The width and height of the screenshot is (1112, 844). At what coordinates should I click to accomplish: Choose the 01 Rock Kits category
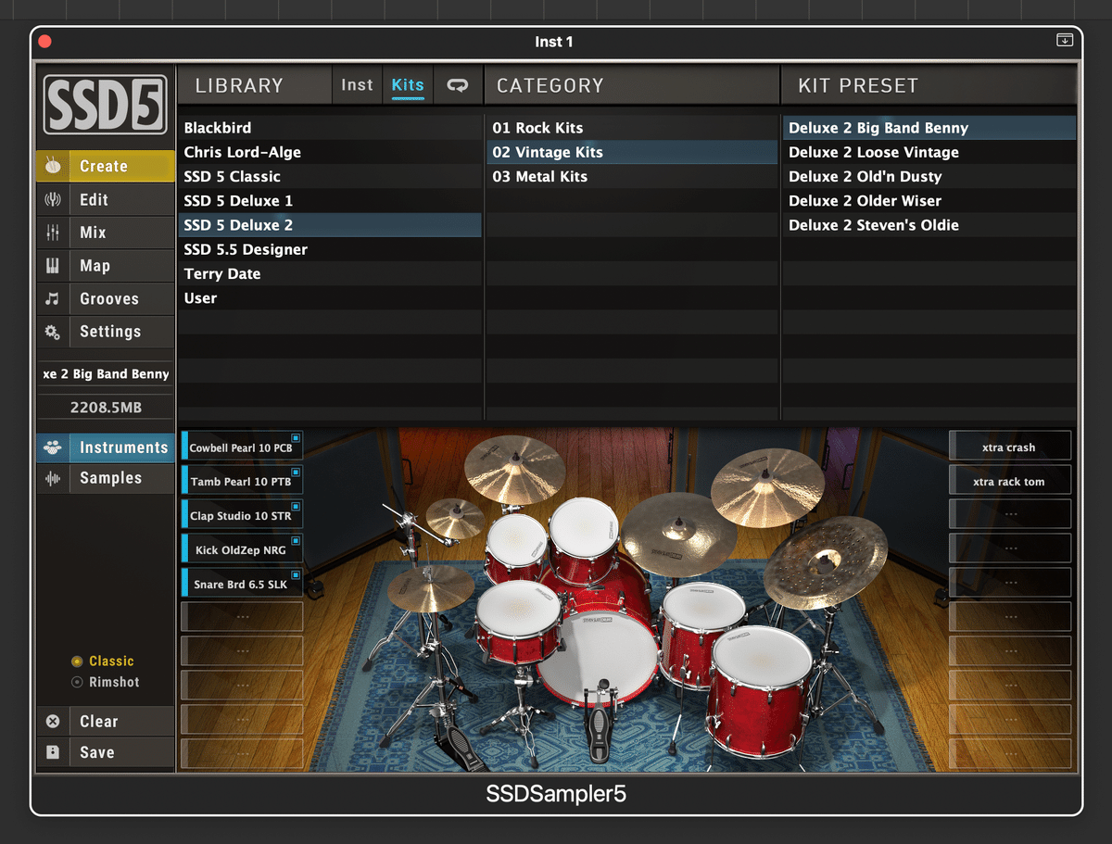point(632,128)
